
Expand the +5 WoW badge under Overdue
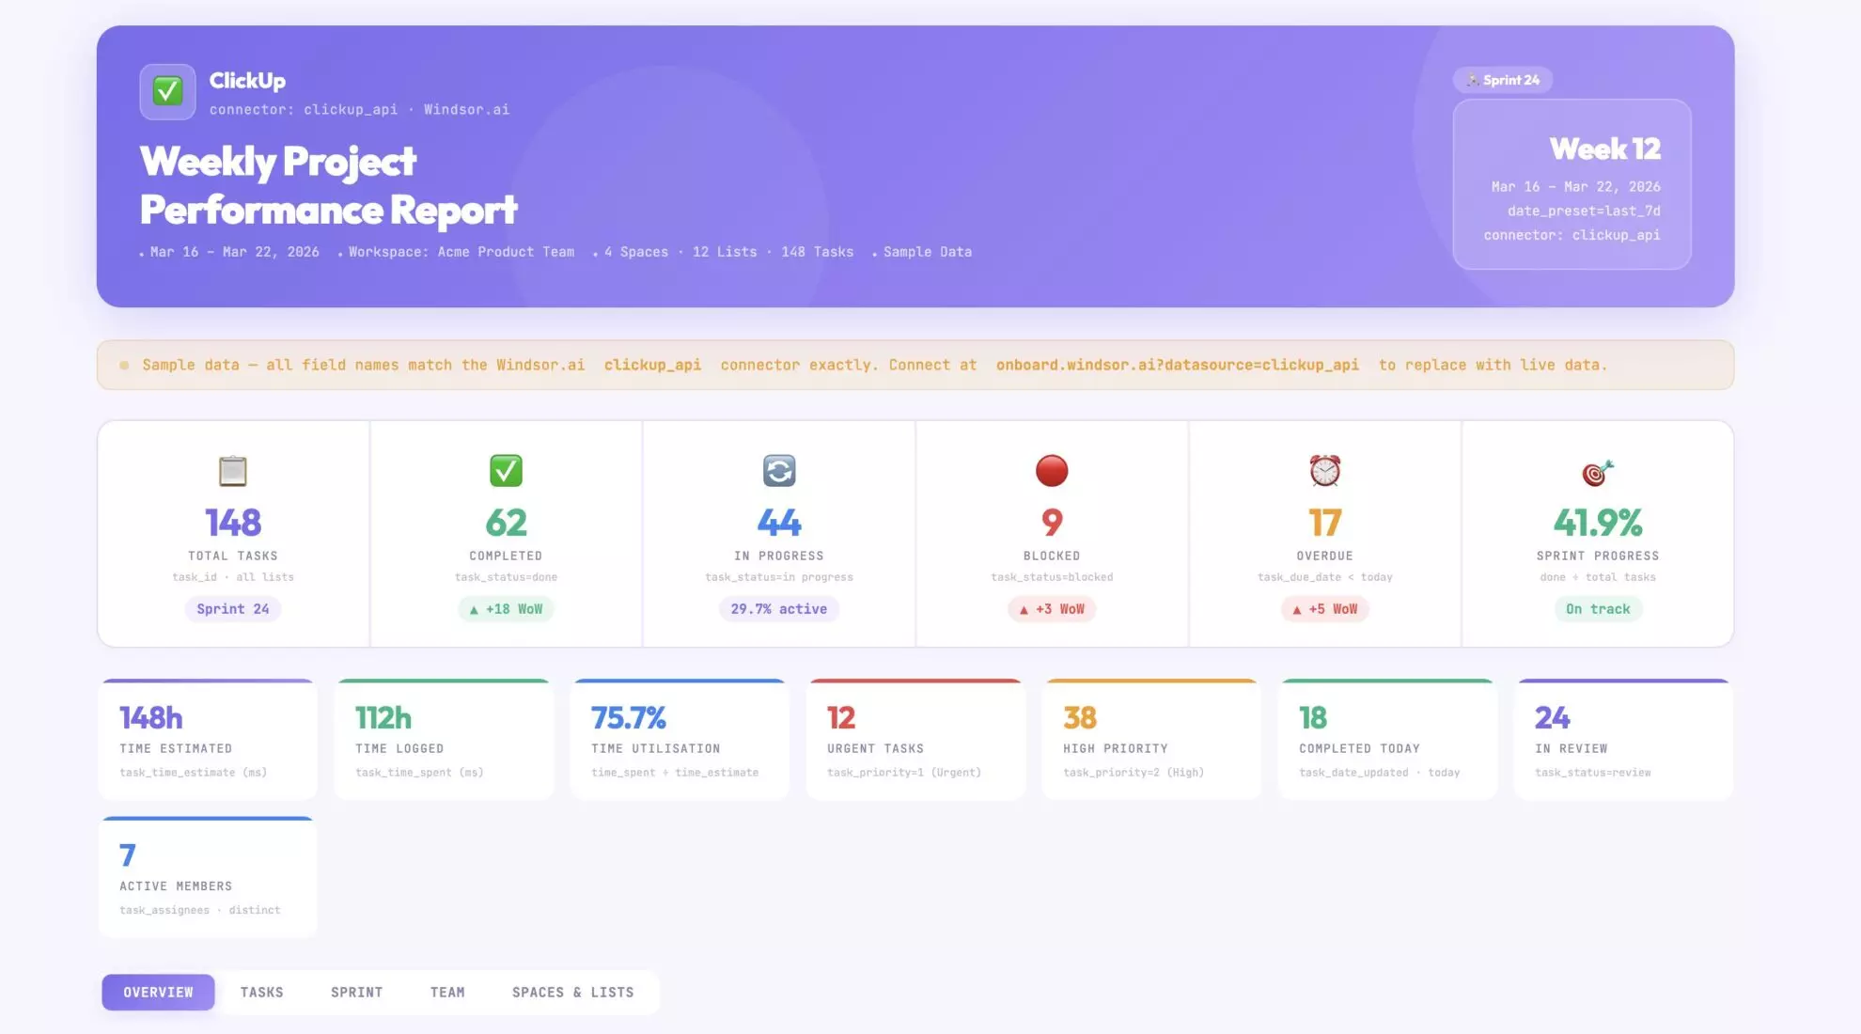click(1324, 608)
